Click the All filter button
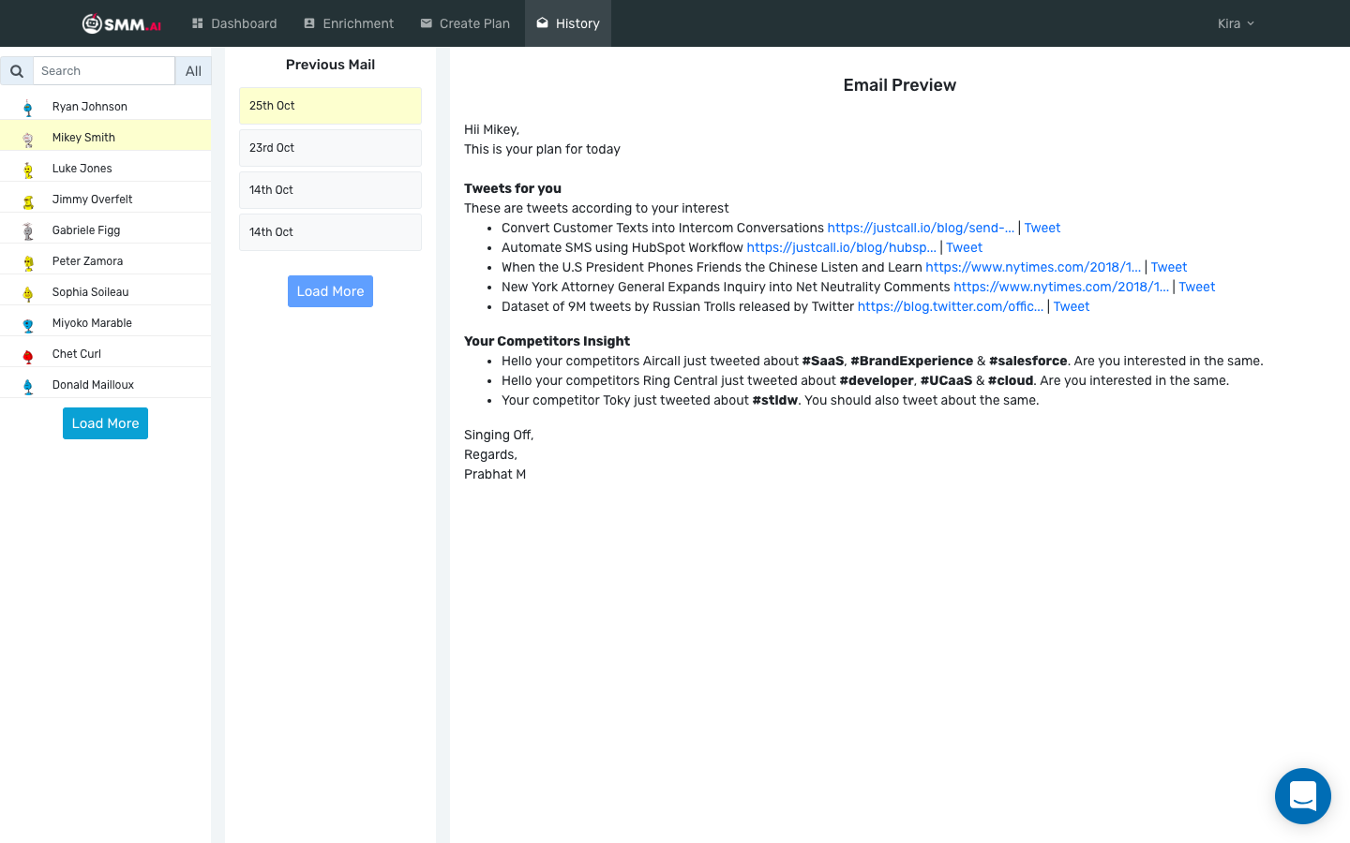Screen dimensions: 1350x843 (x=193, y=71)
